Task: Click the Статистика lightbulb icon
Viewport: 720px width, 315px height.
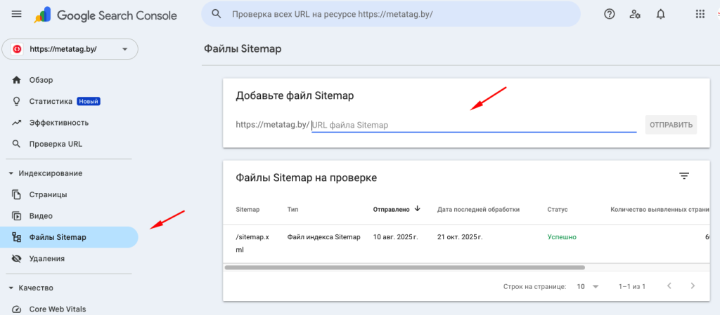Action: (17, 101)
